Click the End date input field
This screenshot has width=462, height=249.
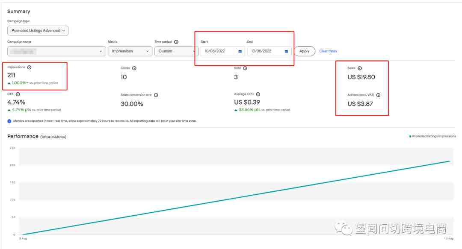click(269, 51)
